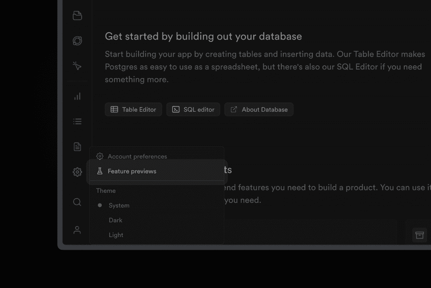This screenshot has width=431, height=288.
Task: Launch the SQL editor button
Action: pos(193,109)
